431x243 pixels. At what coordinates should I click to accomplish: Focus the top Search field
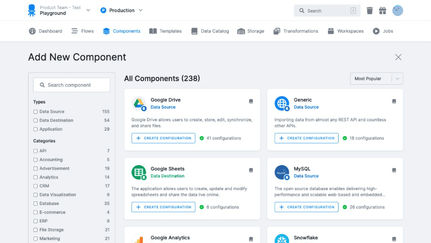pos(327,11)
